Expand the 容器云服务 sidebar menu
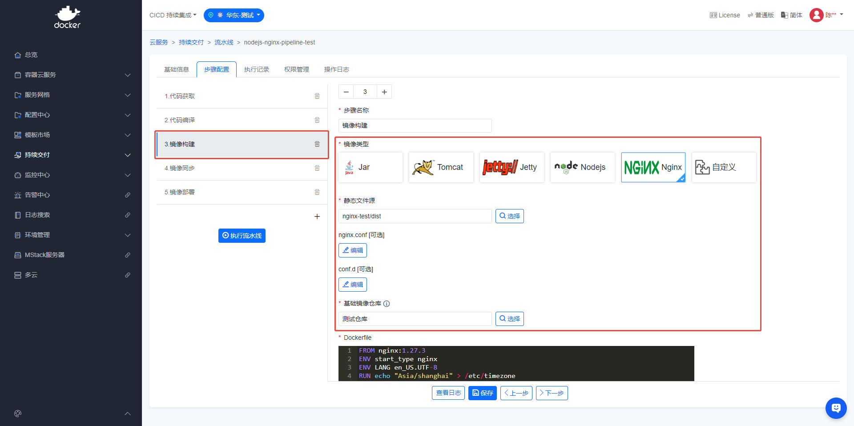 click(x=71, y=75)
